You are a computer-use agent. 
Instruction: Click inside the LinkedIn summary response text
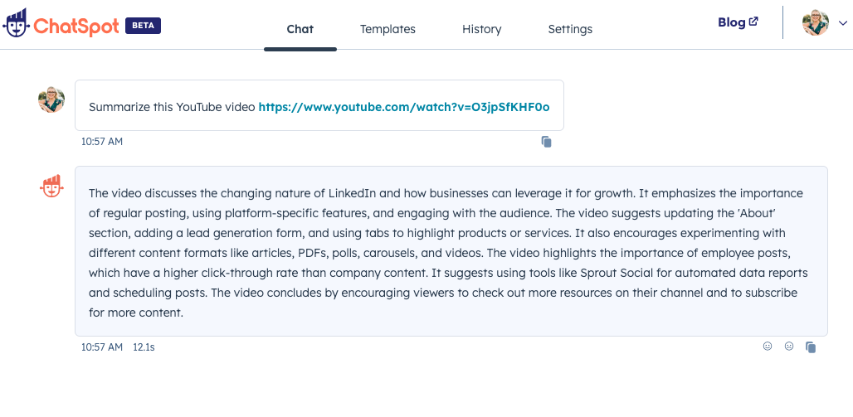(448, 252)
